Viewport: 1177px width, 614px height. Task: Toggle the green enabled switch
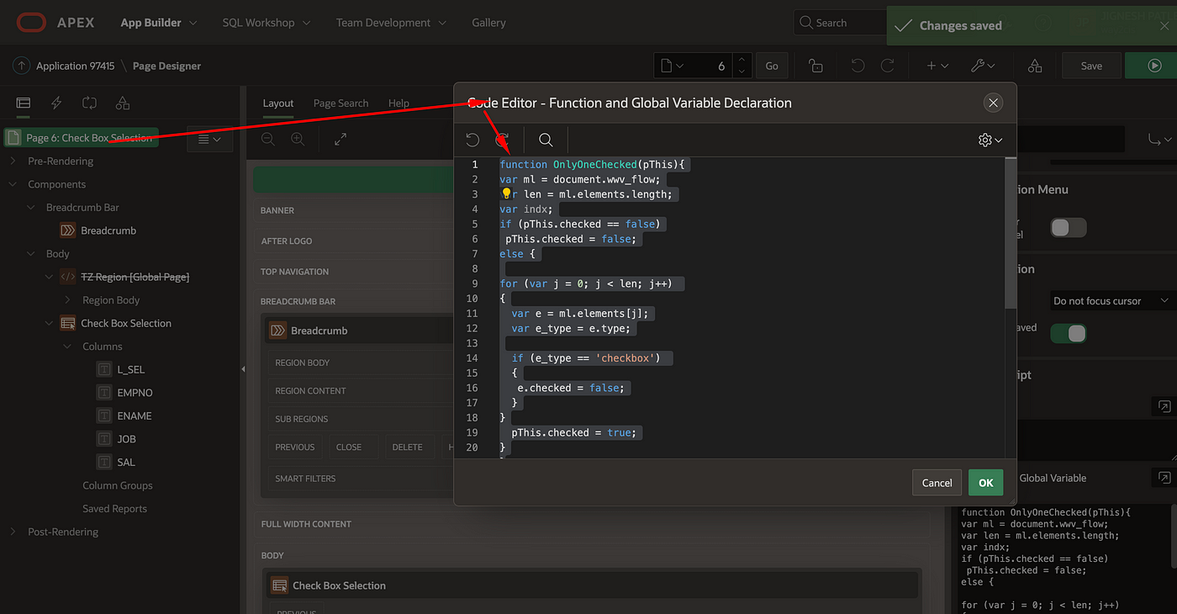(1069, 333)
